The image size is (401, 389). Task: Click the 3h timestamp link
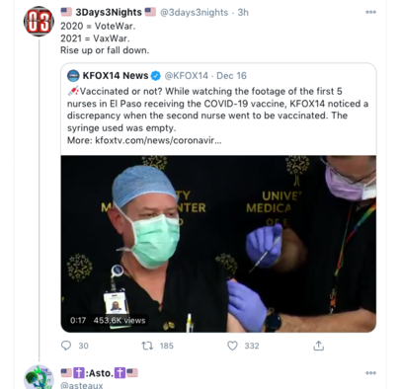pos(243,13)
